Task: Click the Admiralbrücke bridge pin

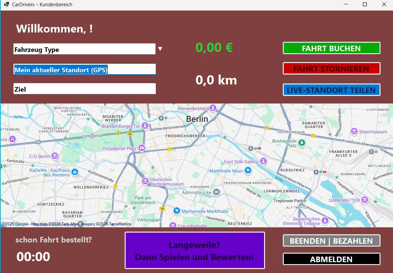Action: [216, 192]
